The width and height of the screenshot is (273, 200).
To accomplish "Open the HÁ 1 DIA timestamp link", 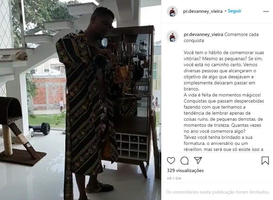I will point(174,178).
